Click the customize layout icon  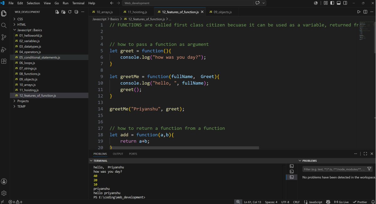click(326, 3)
